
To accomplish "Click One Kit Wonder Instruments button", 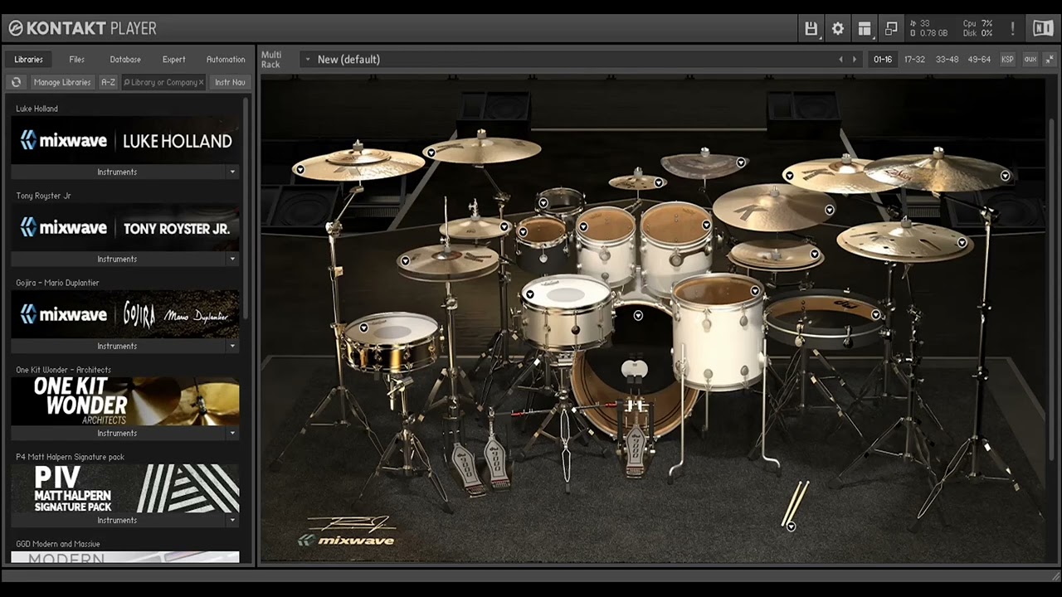I will (117, 433).
